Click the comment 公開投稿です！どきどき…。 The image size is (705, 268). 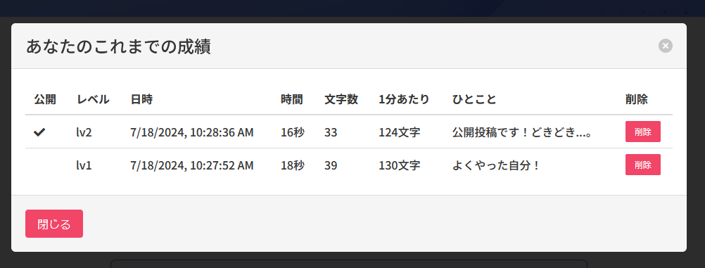click(x=521, y=132)
